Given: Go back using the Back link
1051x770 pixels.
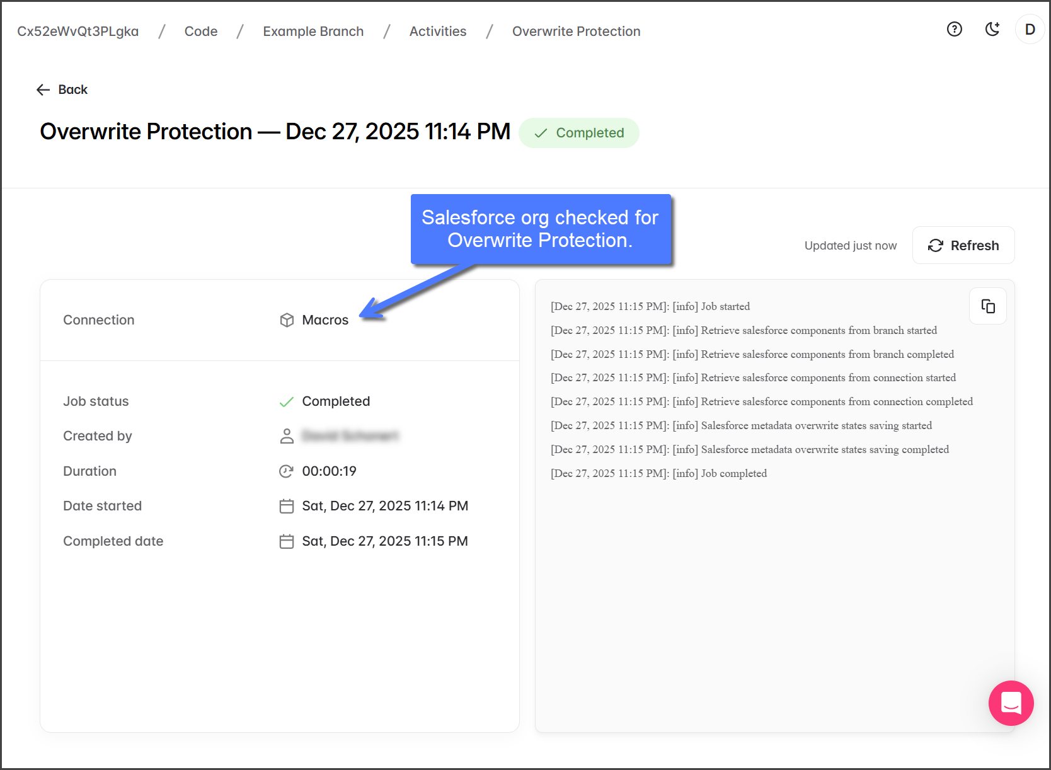Looking at the screenshot, I should point(62,89).
